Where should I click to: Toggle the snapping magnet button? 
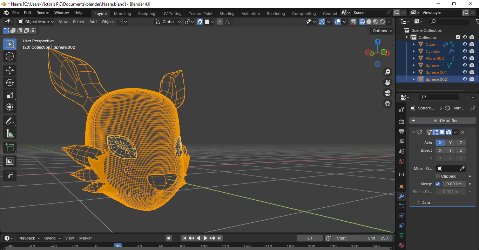click(200, 22)
